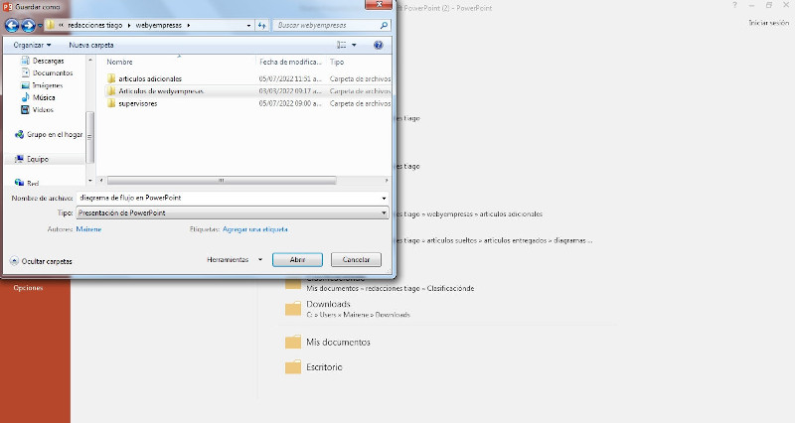Close the Guardar como dialog

pos(379,5)
